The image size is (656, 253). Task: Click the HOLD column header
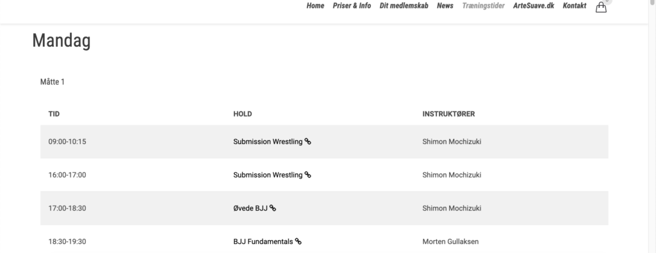pos(243,114)
